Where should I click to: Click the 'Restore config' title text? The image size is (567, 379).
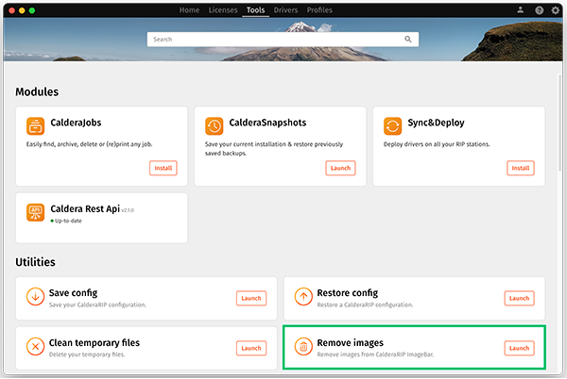tap(348, 293)
